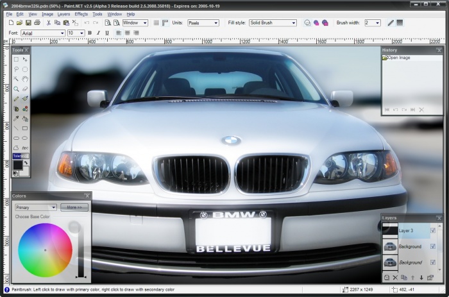The image size is (449, 297).
Task: Select the Color Picker eyedropper tool
Action: click(16, 119)
